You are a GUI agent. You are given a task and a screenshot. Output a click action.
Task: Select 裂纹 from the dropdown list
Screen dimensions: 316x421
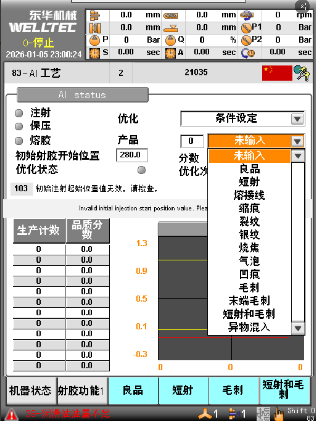click(250, 221)
